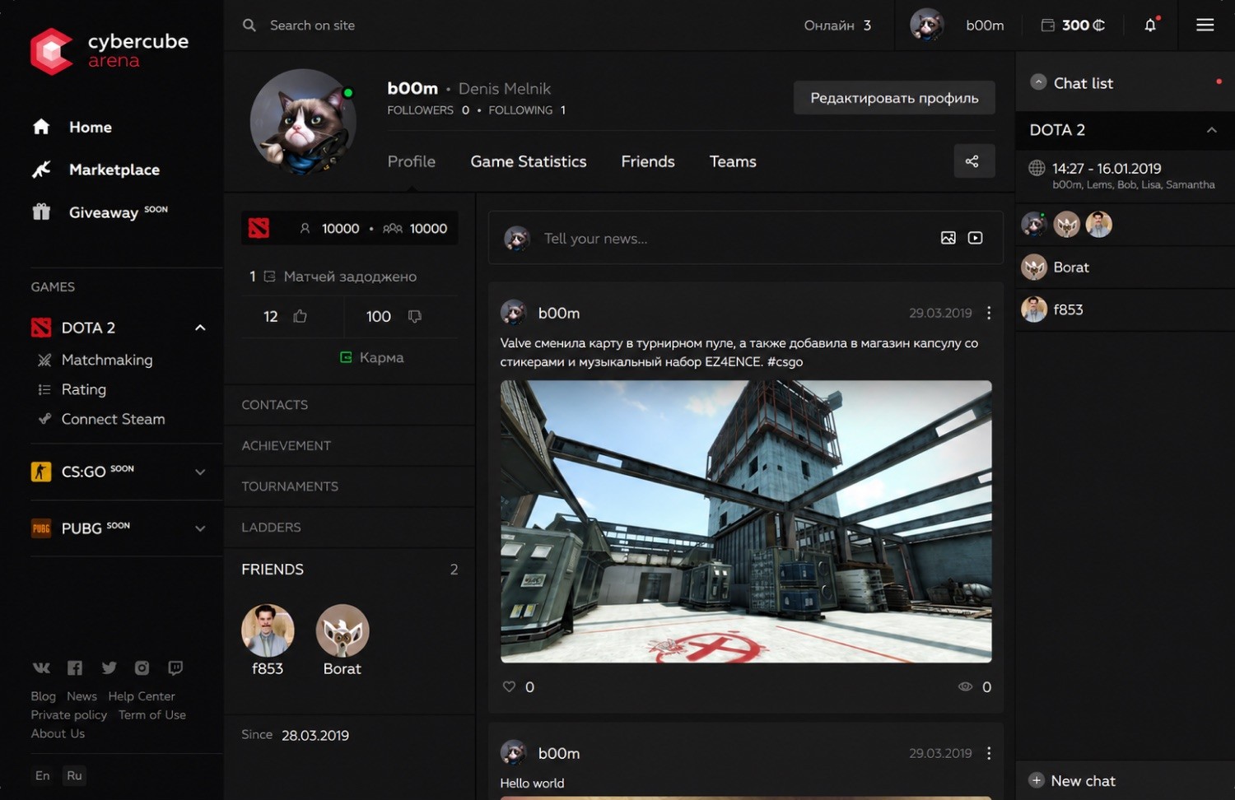The height and width of the screenshot is (800, 1235).
Task: Open the Borat chat
Action: pyautogui.click(x=1125, y=267)
